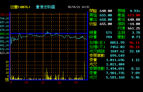Select the volume axis label 32
143x92 pixels.
(7, 65)
